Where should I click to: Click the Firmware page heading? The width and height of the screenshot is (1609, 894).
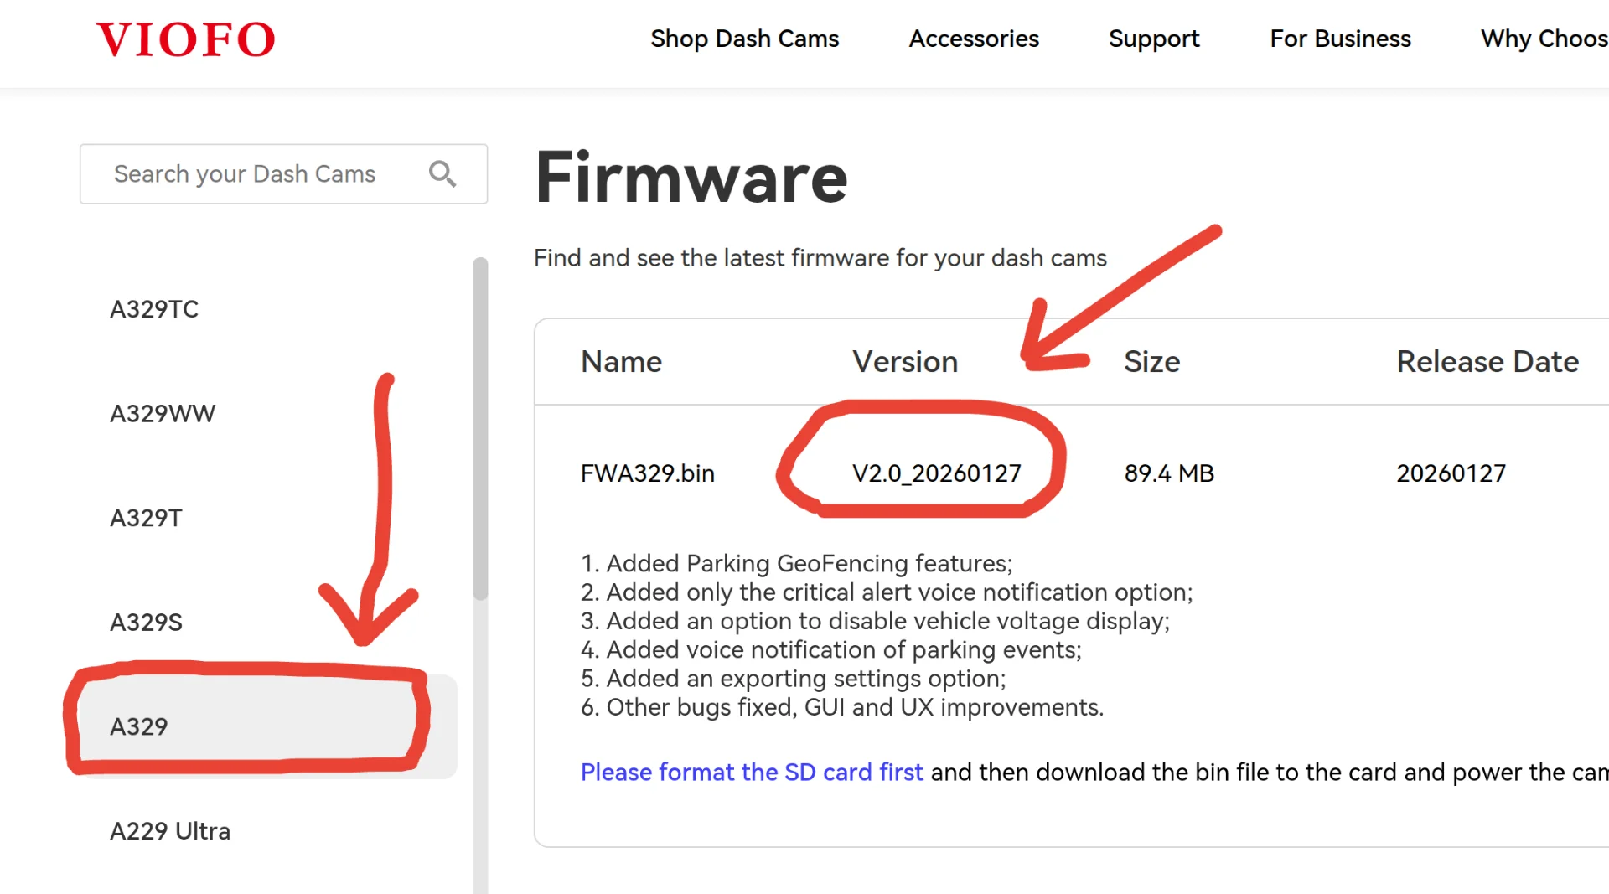tap(691, 178)
